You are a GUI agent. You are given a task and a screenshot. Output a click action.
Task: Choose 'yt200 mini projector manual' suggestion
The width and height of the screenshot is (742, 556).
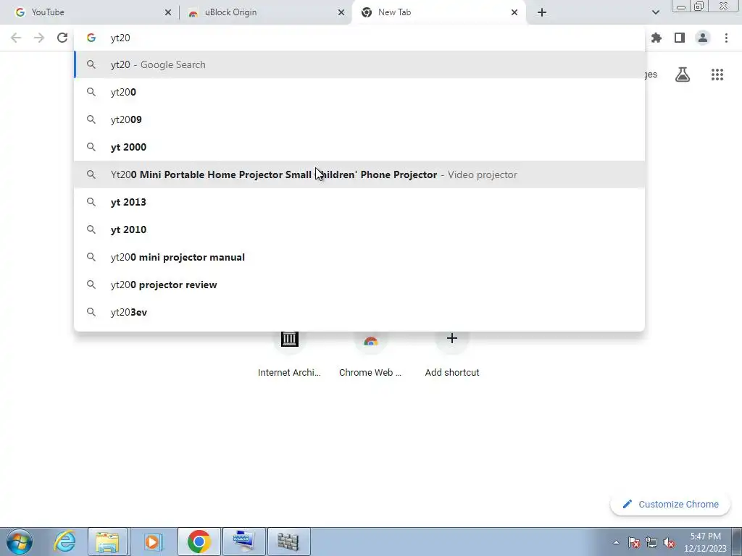click(359, 257)
